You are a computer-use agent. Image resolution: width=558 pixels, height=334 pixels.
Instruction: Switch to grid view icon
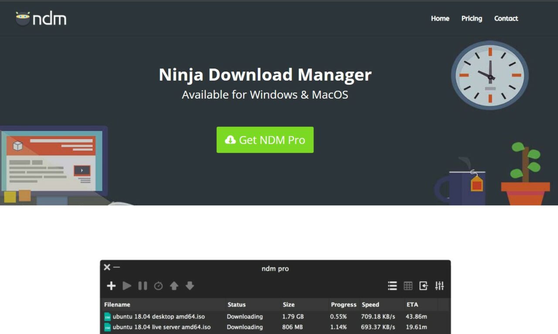[408, 286]
